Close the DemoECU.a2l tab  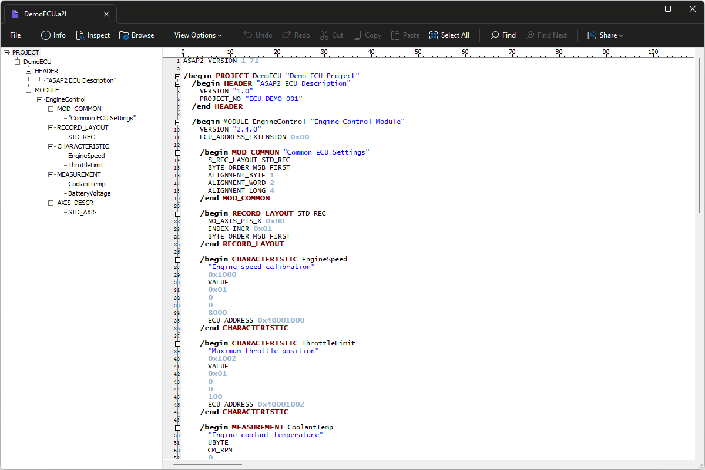click(x=106, y=14)
